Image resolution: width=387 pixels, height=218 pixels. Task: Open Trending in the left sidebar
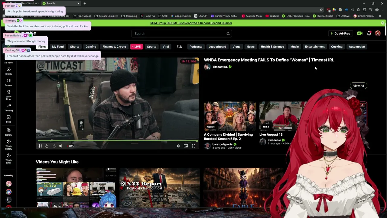tap(8, 107)
